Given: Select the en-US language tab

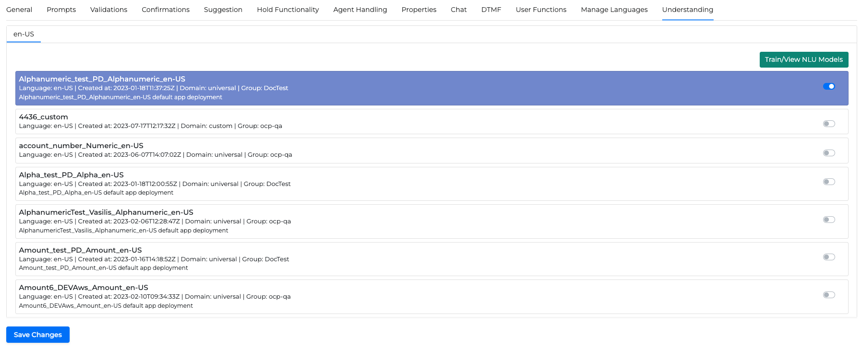Looking at the screenshot, I should 24,34.
